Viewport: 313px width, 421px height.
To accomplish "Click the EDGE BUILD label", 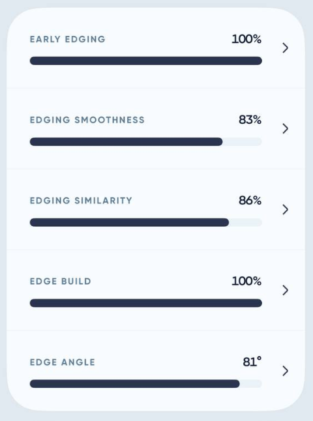I will pyautogui.click(x=61, y=282).
